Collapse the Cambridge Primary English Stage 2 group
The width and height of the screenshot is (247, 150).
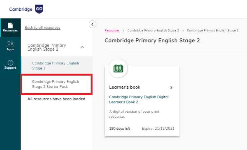click(x=82, y=47)
